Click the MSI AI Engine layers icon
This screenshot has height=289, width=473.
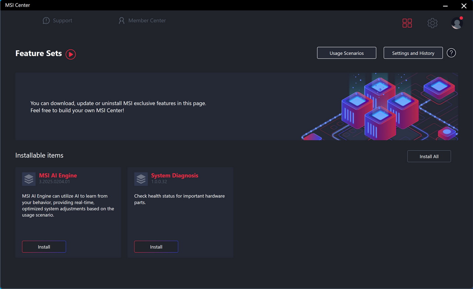click(29, 179)
